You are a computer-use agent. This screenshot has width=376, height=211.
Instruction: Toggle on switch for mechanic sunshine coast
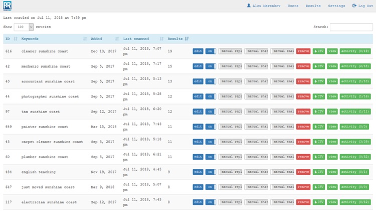click(211, 66)
